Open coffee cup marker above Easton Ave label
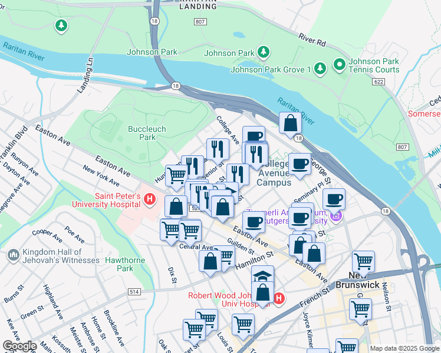Image resolution: width=441 pixels, height=353 pixels. click(254, 224)
